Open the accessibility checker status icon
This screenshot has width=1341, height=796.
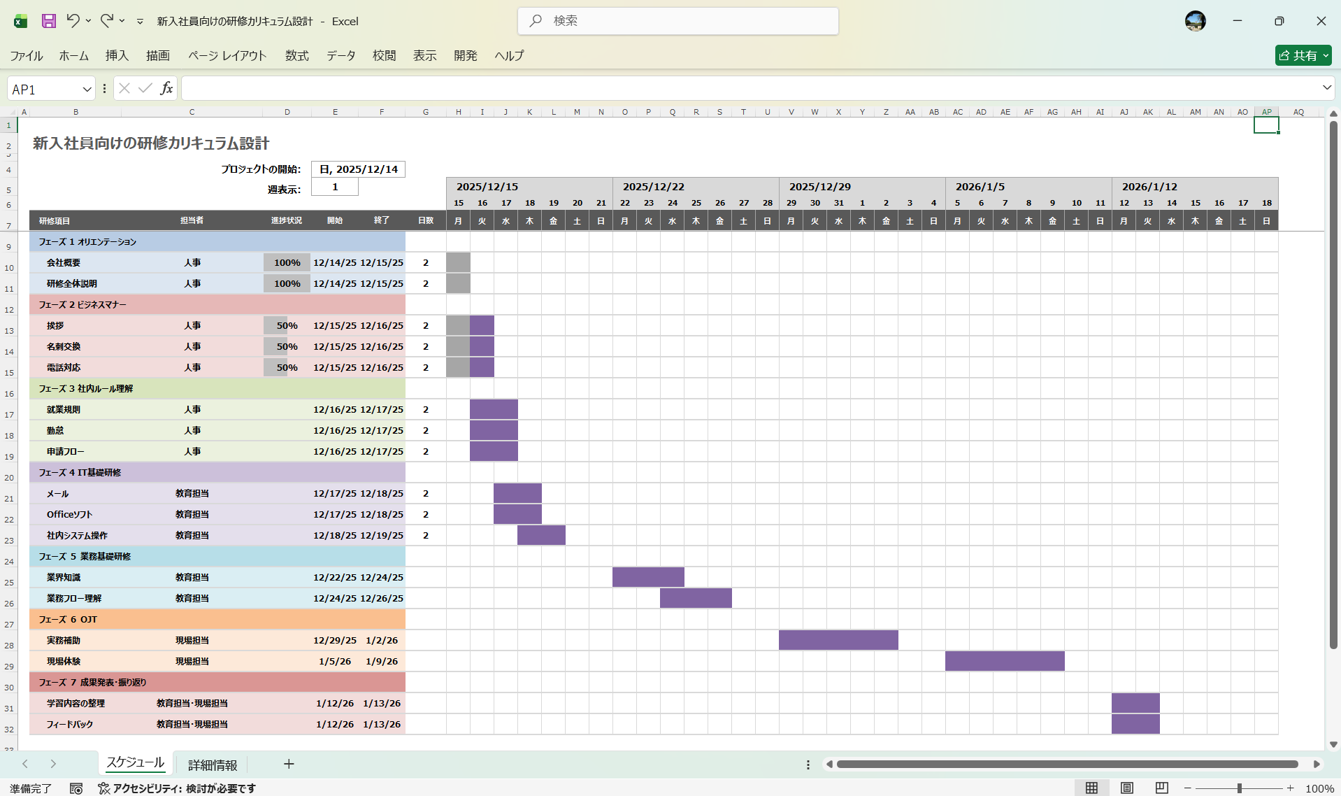[104, 788]
